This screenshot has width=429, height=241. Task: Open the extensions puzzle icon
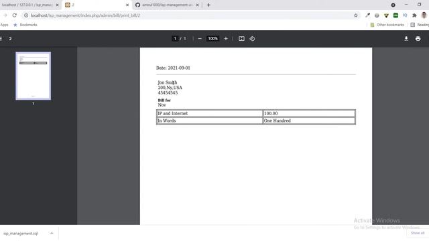click(414, 15)
